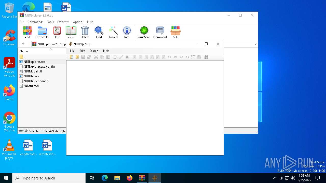Open the Windows Start menu

click(6, 178)
